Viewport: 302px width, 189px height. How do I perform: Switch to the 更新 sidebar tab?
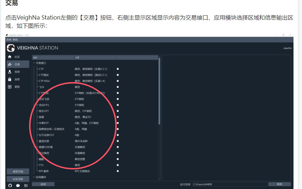18,87
